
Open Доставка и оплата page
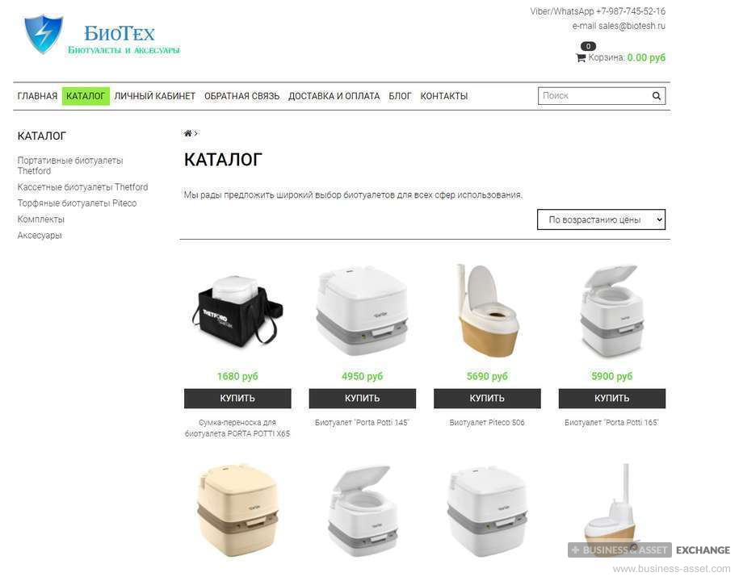coord(334,96)
